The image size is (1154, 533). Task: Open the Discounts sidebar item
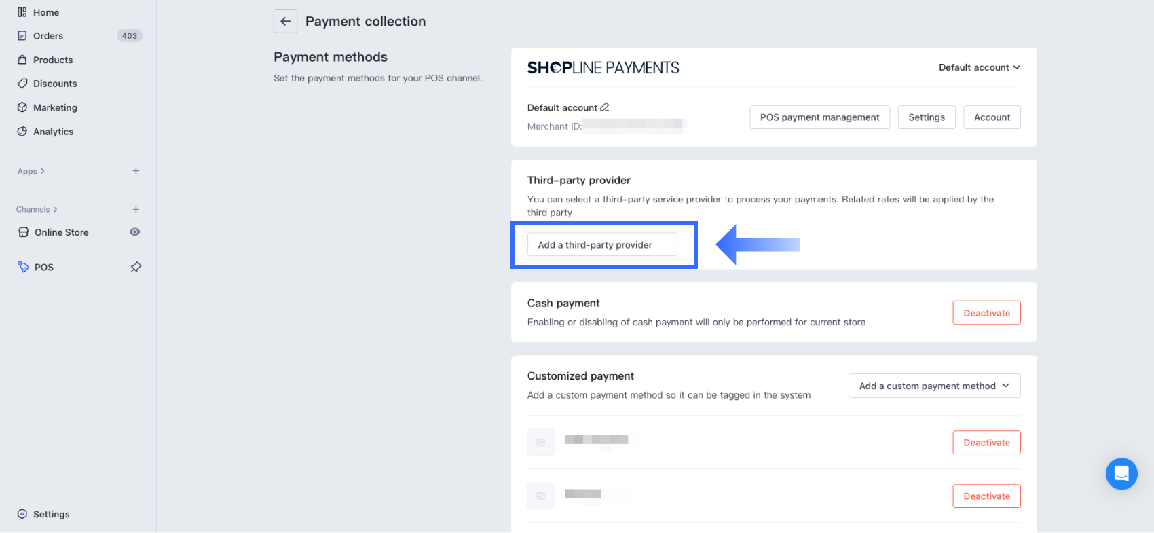click(55, 84)
